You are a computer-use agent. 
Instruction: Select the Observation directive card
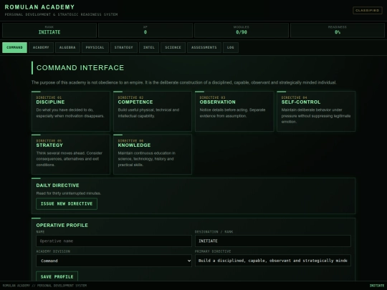click(x=234, y=111)
